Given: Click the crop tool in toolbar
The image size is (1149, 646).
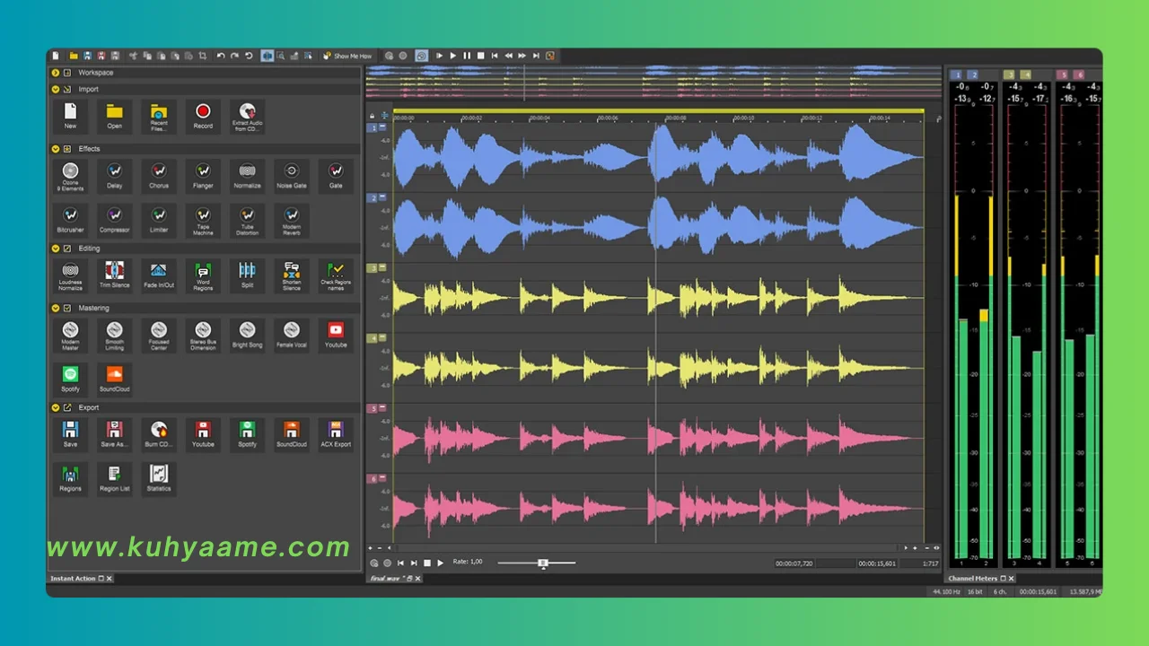Looking at the screenshot, I should tap(204, 56).
